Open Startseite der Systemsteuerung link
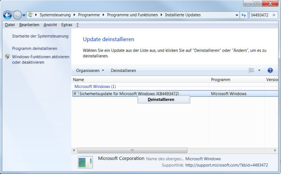Image resolution: width=281 pixels, height=174 pixels. pos(40,36)
